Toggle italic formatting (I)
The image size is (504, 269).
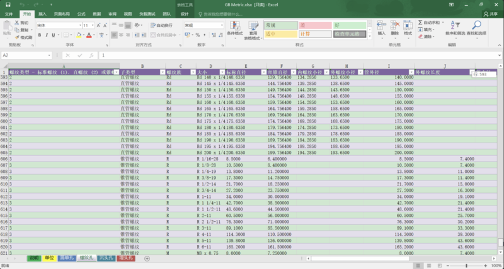point(46,35)
